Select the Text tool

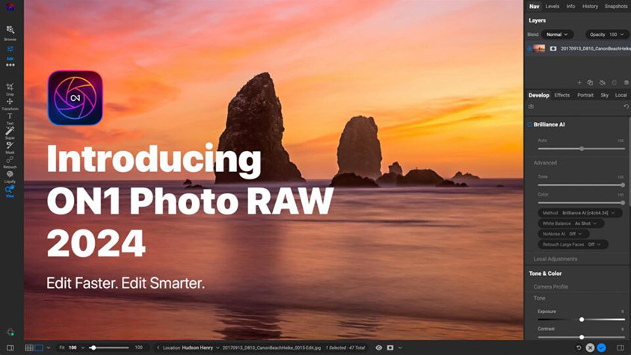pos(10,117)
